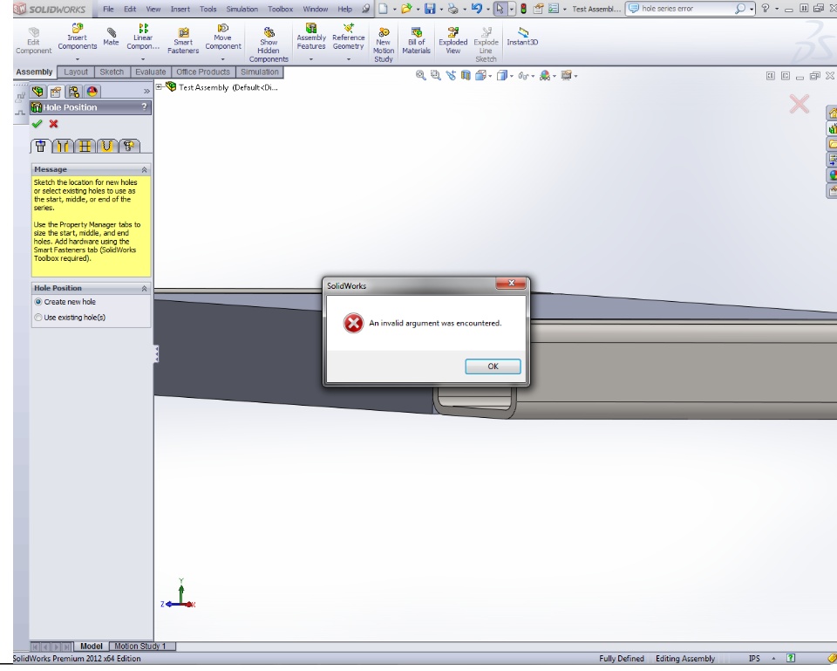Click the search magnifier icon
The image size is (837, 671).
[x=740, y=9]
